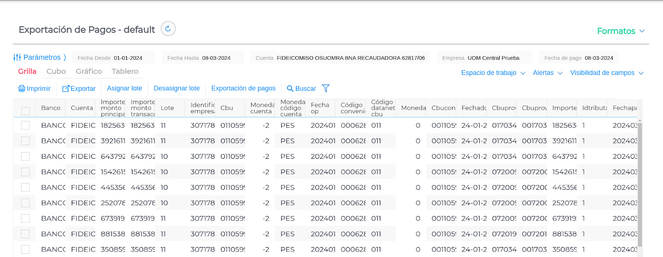The image size is (663, 257).
Task: Click the Parámetros sliders icon
Action: point(17,57)
